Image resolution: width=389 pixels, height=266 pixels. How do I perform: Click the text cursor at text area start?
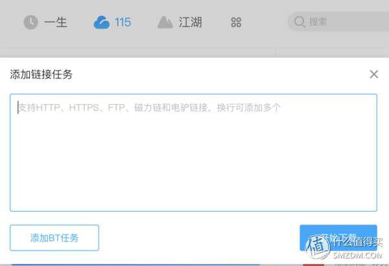point(18,107)
